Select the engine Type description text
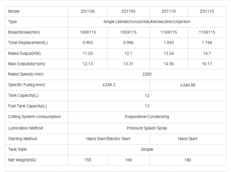The height and width of the screenshot is (172, 231). point(147,22)
